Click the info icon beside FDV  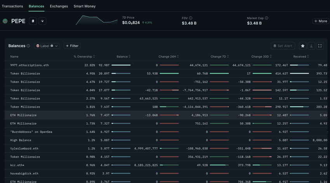click(191, 18)
